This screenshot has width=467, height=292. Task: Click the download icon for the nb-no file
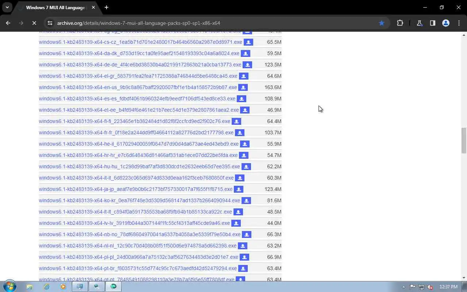pyautogui.click(x=247, y=235)
